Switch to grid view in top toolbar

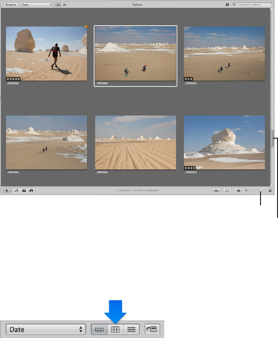pos(58,5)
